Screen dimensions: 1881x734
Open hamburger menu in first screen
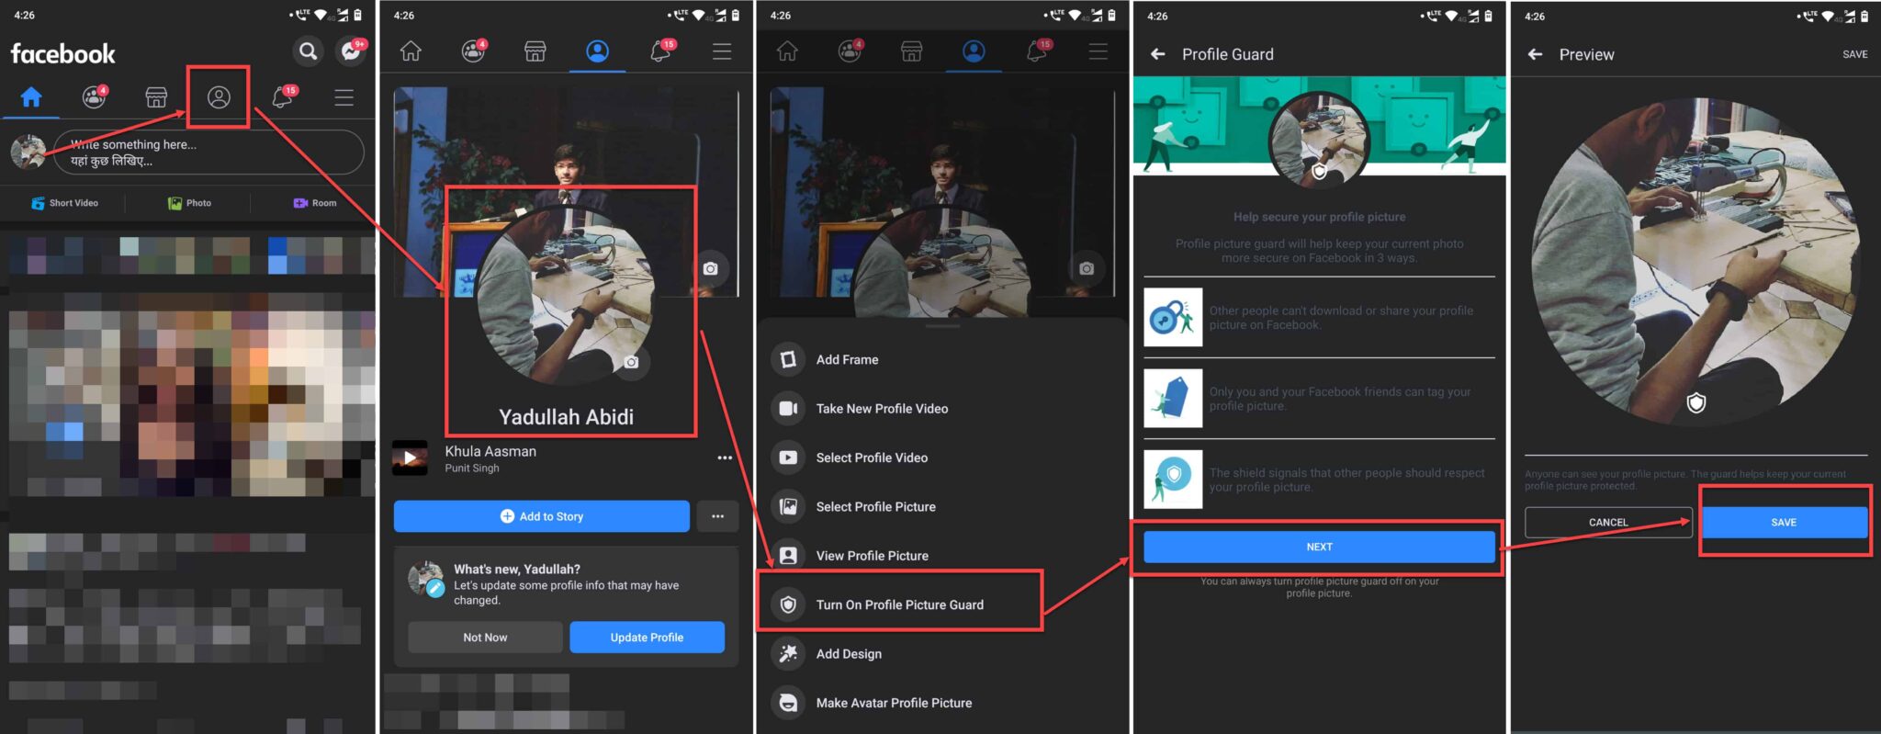click(x=344, y=97)
